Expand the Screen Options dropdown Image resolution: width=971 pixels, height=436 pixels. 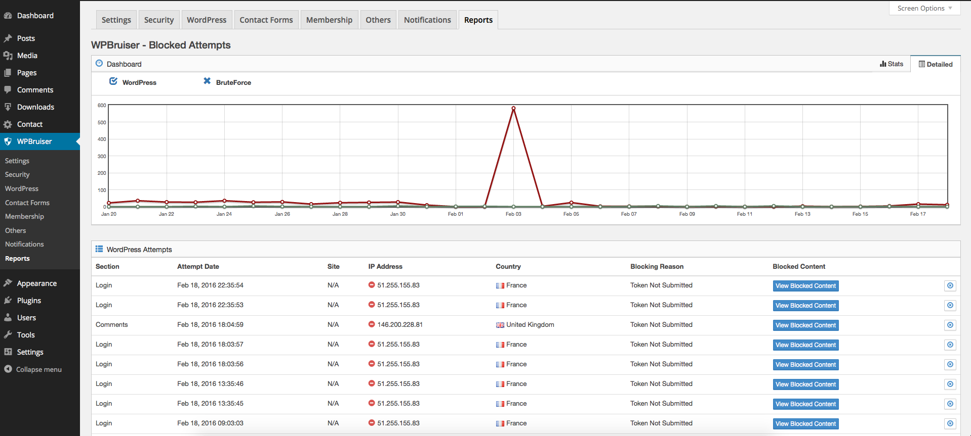924,8
